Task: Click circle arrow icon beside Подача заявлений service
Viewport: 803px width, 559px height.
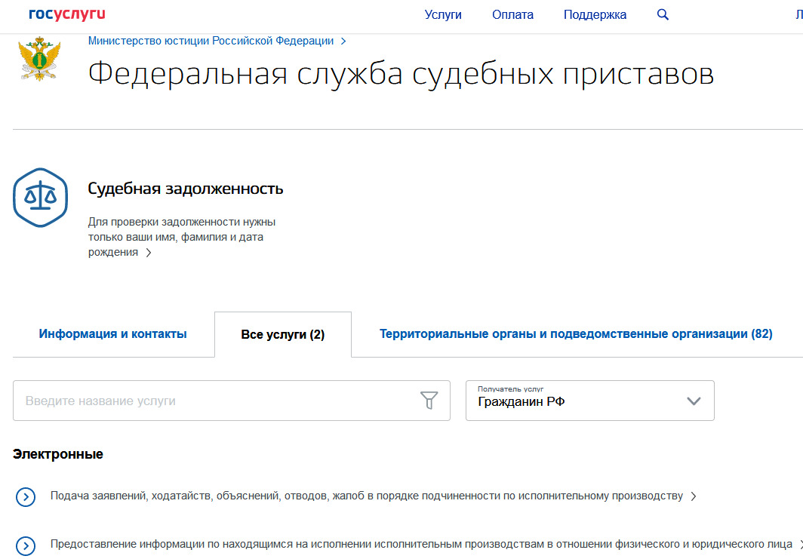Action: (26, 496)
